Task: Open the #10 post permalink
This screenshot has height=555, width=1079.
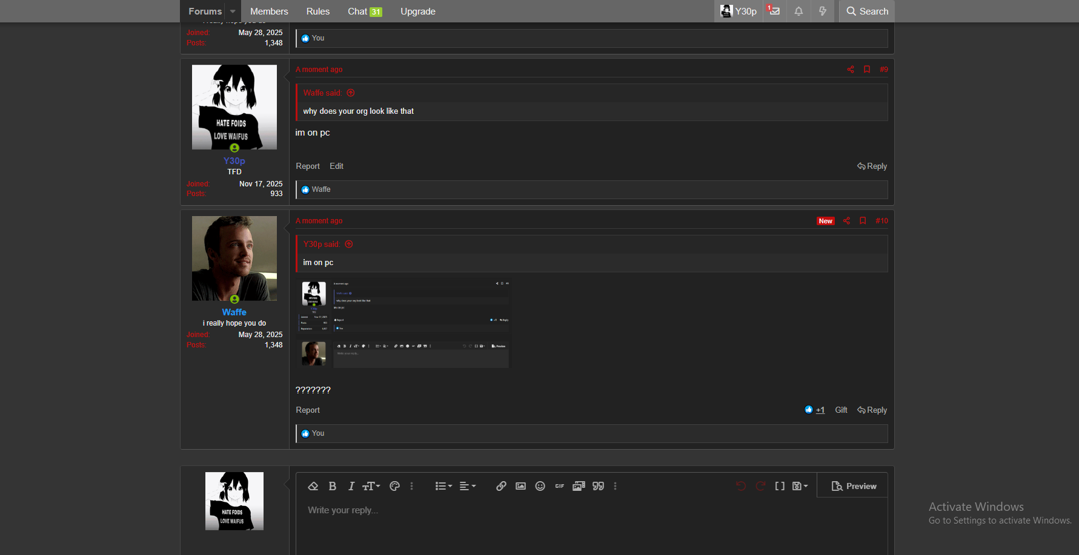Action: tap(881, 221)
